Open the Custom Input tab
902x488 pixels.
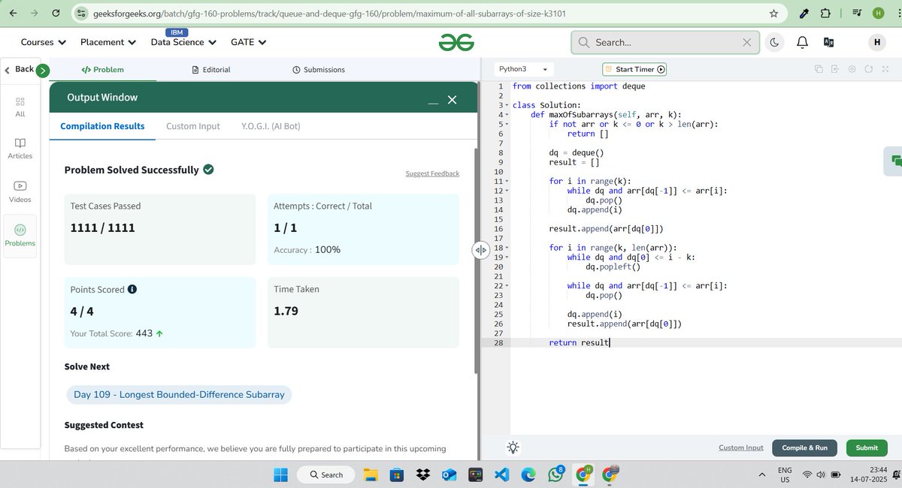coord(193,126)
